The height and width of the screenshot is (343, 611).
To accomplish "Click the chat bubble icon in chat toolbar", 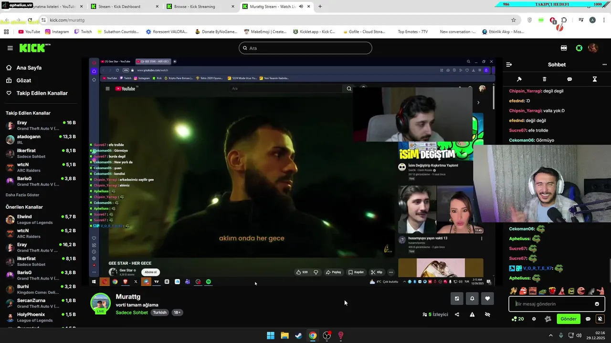I will (x=569, y=79).
